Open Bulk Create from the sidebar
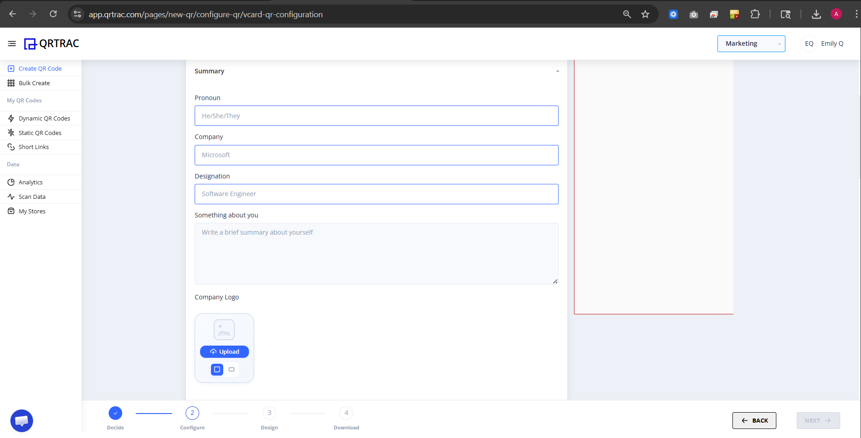 (34, 83)
